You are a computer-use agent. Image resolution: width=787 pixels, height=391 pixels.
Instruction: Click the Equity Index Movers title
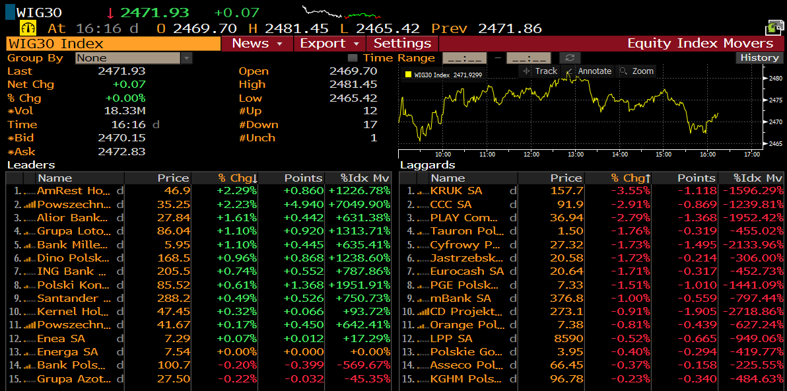coord(701,44)
